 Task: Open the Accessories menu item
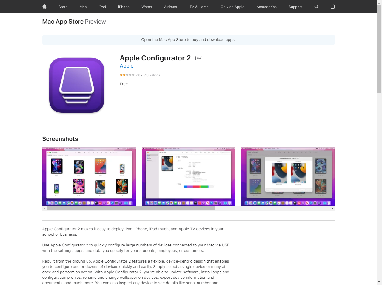tap(267, 7)
